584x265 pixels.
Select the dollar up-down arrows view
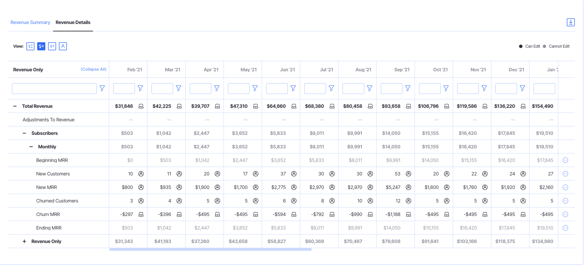pos(30,46)
